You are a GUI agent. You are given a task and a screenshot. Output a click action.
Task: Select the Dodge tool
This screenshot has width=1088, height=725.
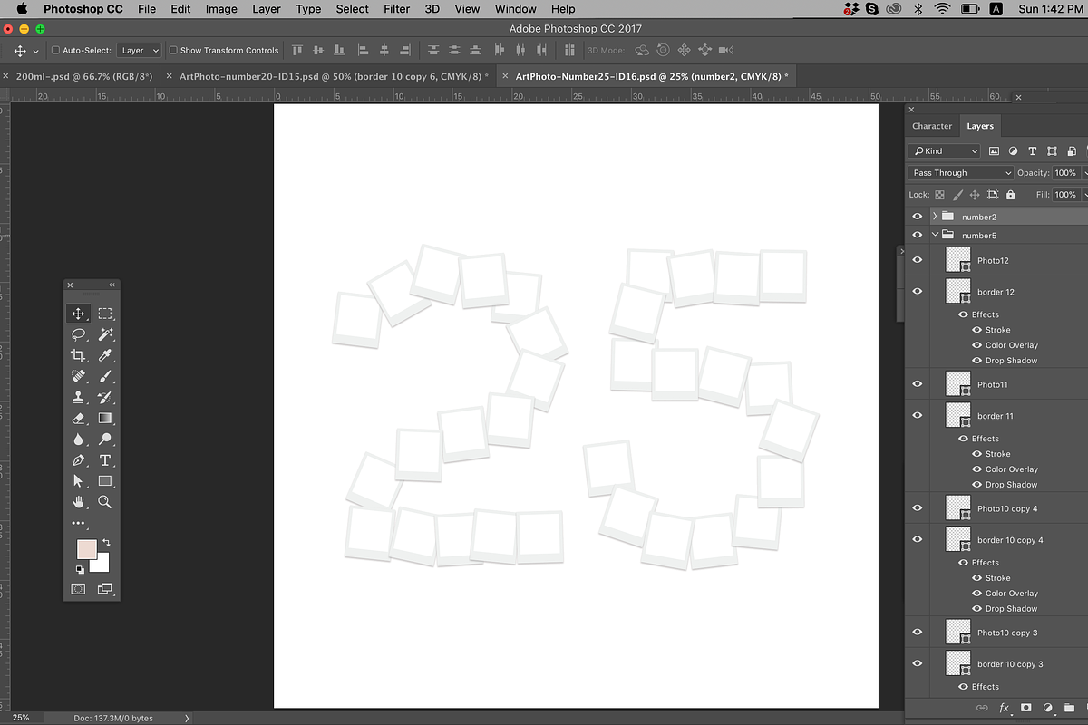[105, 440]
